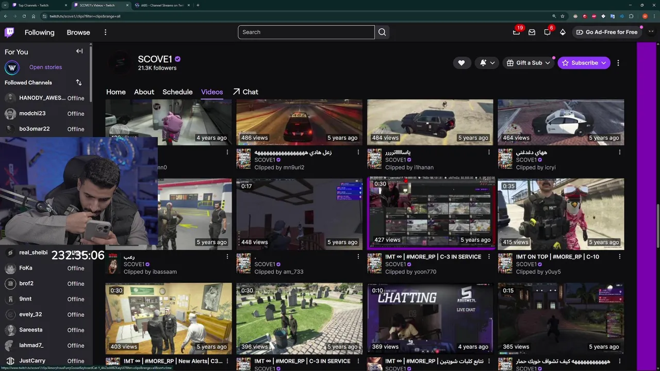Open notification bell settings dropdown
Image resolution: width=660 pixels, height=371 pixels.
[x=487, y=63]
